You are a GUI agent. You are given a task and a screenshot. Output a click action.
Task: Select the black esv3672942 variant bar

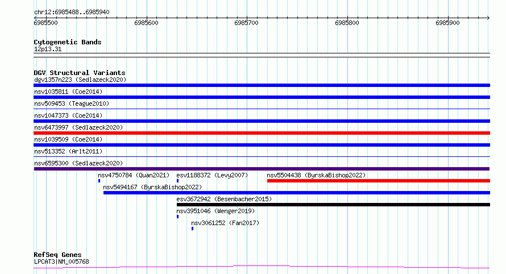333,205
